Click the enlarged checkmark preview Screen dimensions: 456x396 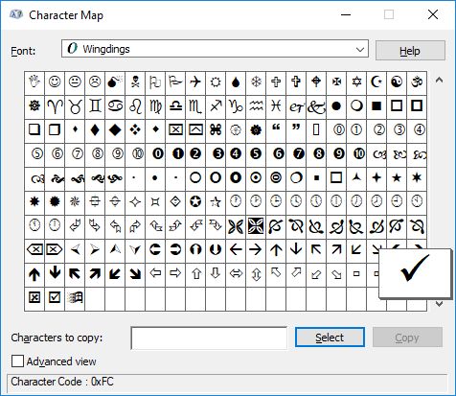click(x=415, y=273)
